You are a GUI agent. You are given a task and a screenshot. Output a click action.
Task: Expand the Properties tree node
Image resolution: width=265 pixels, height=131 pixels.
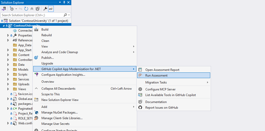(x=8, y=35)
